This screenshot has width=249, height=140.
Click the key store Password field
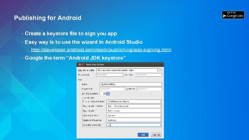coord(109,75)
